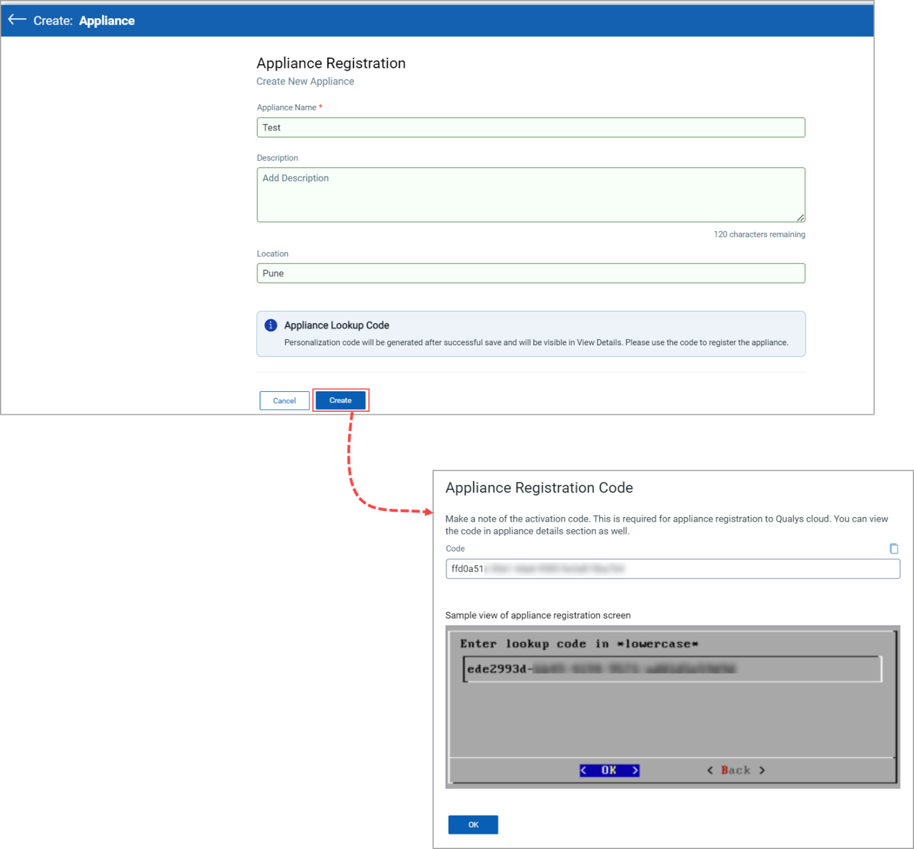The image size is (914, 849).
Task: Click the Appliance Name field containing Test
Action: click(x=531, y=127)
